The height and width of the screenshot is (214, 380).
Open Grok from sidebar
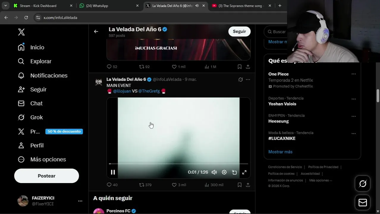(x=30, y=117)
